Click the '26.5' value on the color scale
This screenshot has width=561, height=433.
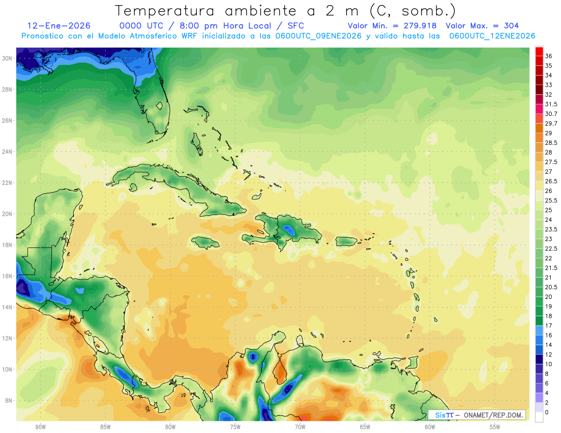tap(551, 181)
